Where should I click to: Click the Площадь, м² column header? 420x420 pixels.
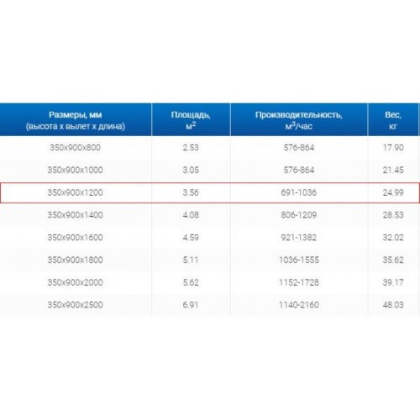pyautogui.click(x=191, y=120)
